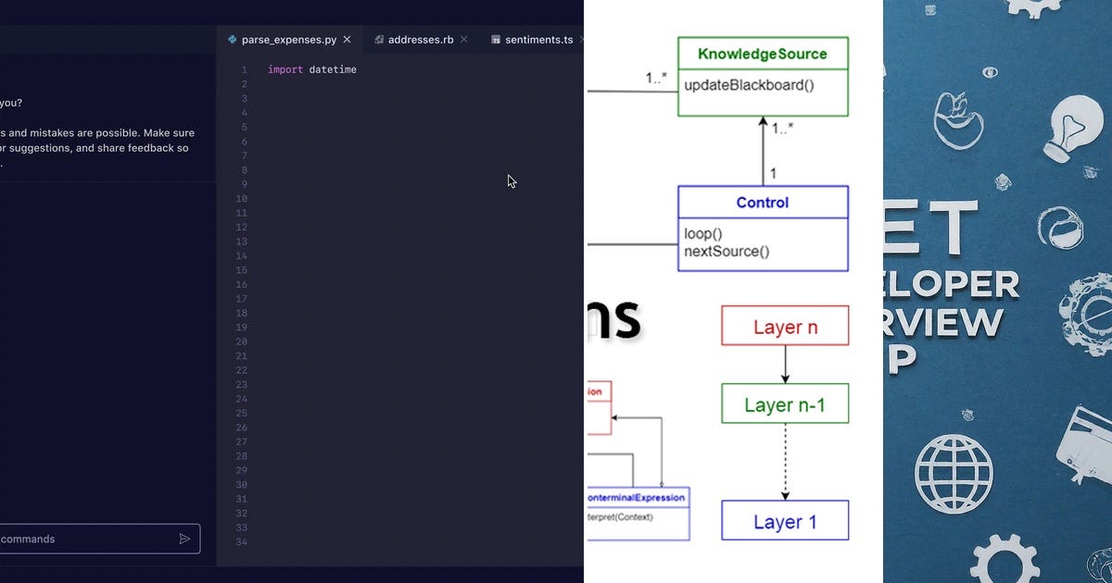Viewport: 1112px width, 583px height.
Task: Click the Control box in the diagram
Action: coord(762,227)
